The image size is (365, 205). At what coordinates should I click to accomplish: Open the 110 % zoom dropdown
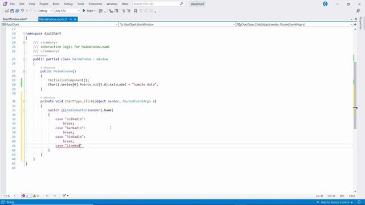pyautogui.click(x=9, y=196)
